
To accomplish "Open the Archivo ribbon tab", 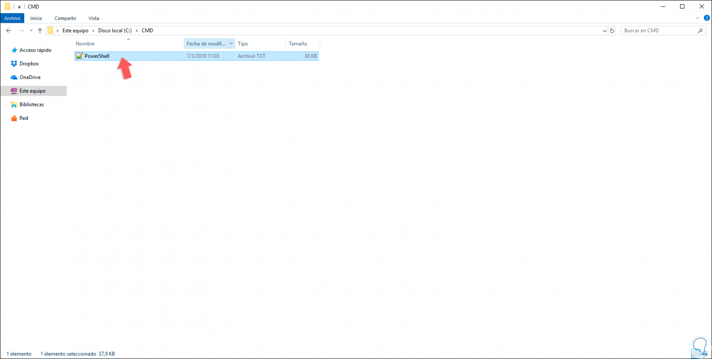I will (x=12, y=18).
